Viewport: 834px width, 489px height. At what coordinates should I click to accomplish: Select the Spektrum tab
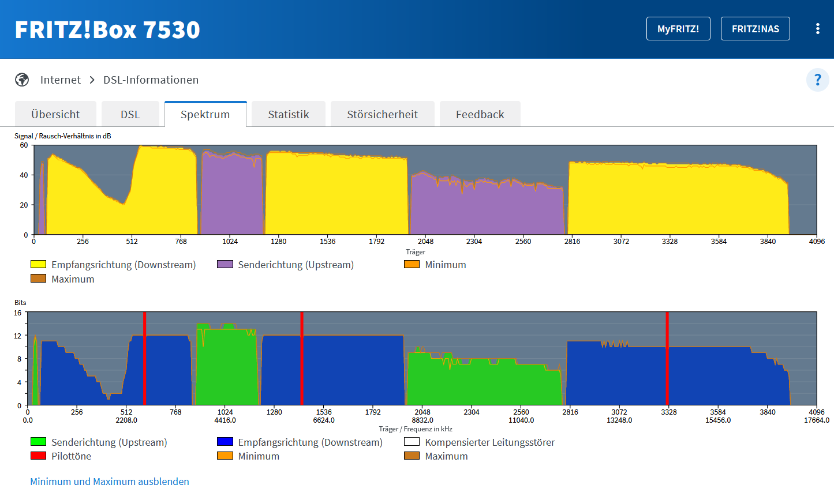205,114
